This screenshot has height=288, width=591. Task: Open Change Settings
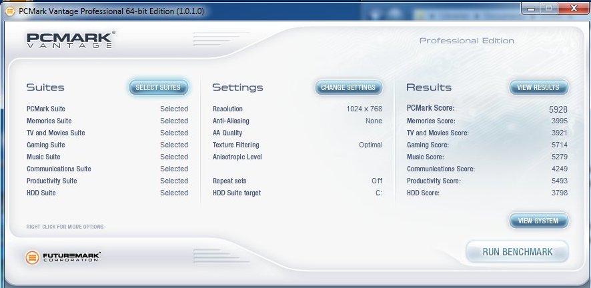tap(349, 87)
